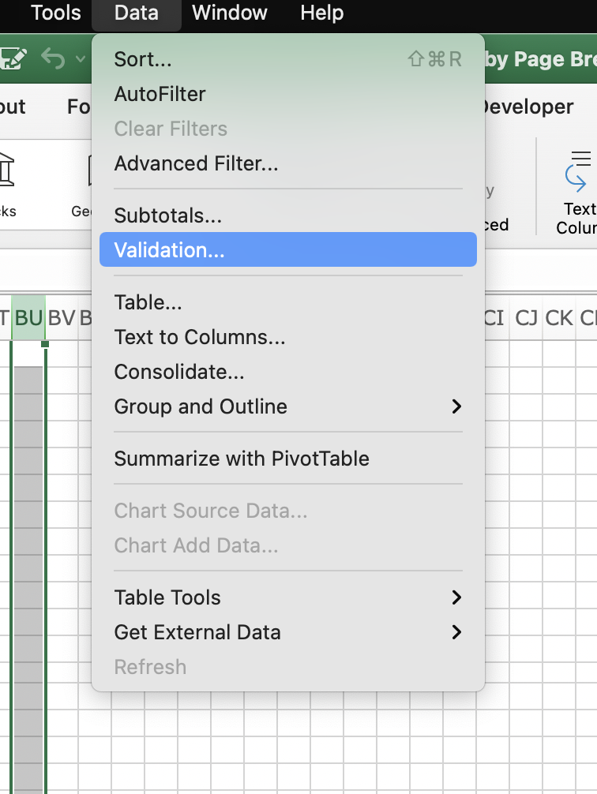The height and width of the screenshot is (794, 597).
Task: Click Summarize with PivotTable
Action: click(242, 459)
